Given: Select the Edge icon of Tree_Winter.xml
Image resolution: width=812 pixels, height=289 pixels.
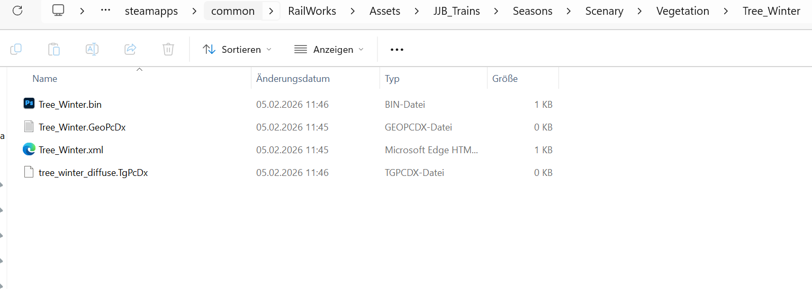Looking at the screenshot, I should pos(29,150).
